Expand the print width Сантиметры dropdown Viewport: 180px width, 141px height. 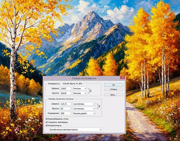click(84, 104)
